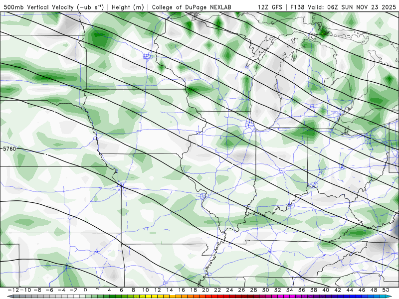Viewport: 399px width, 299px height.
Task: Click the cyan right arrow end of color bar
Action: (389, 297)
